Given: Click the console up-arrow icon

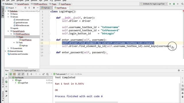Looking at the screenshot, I should pyautogui.click(x=183, y=78).
